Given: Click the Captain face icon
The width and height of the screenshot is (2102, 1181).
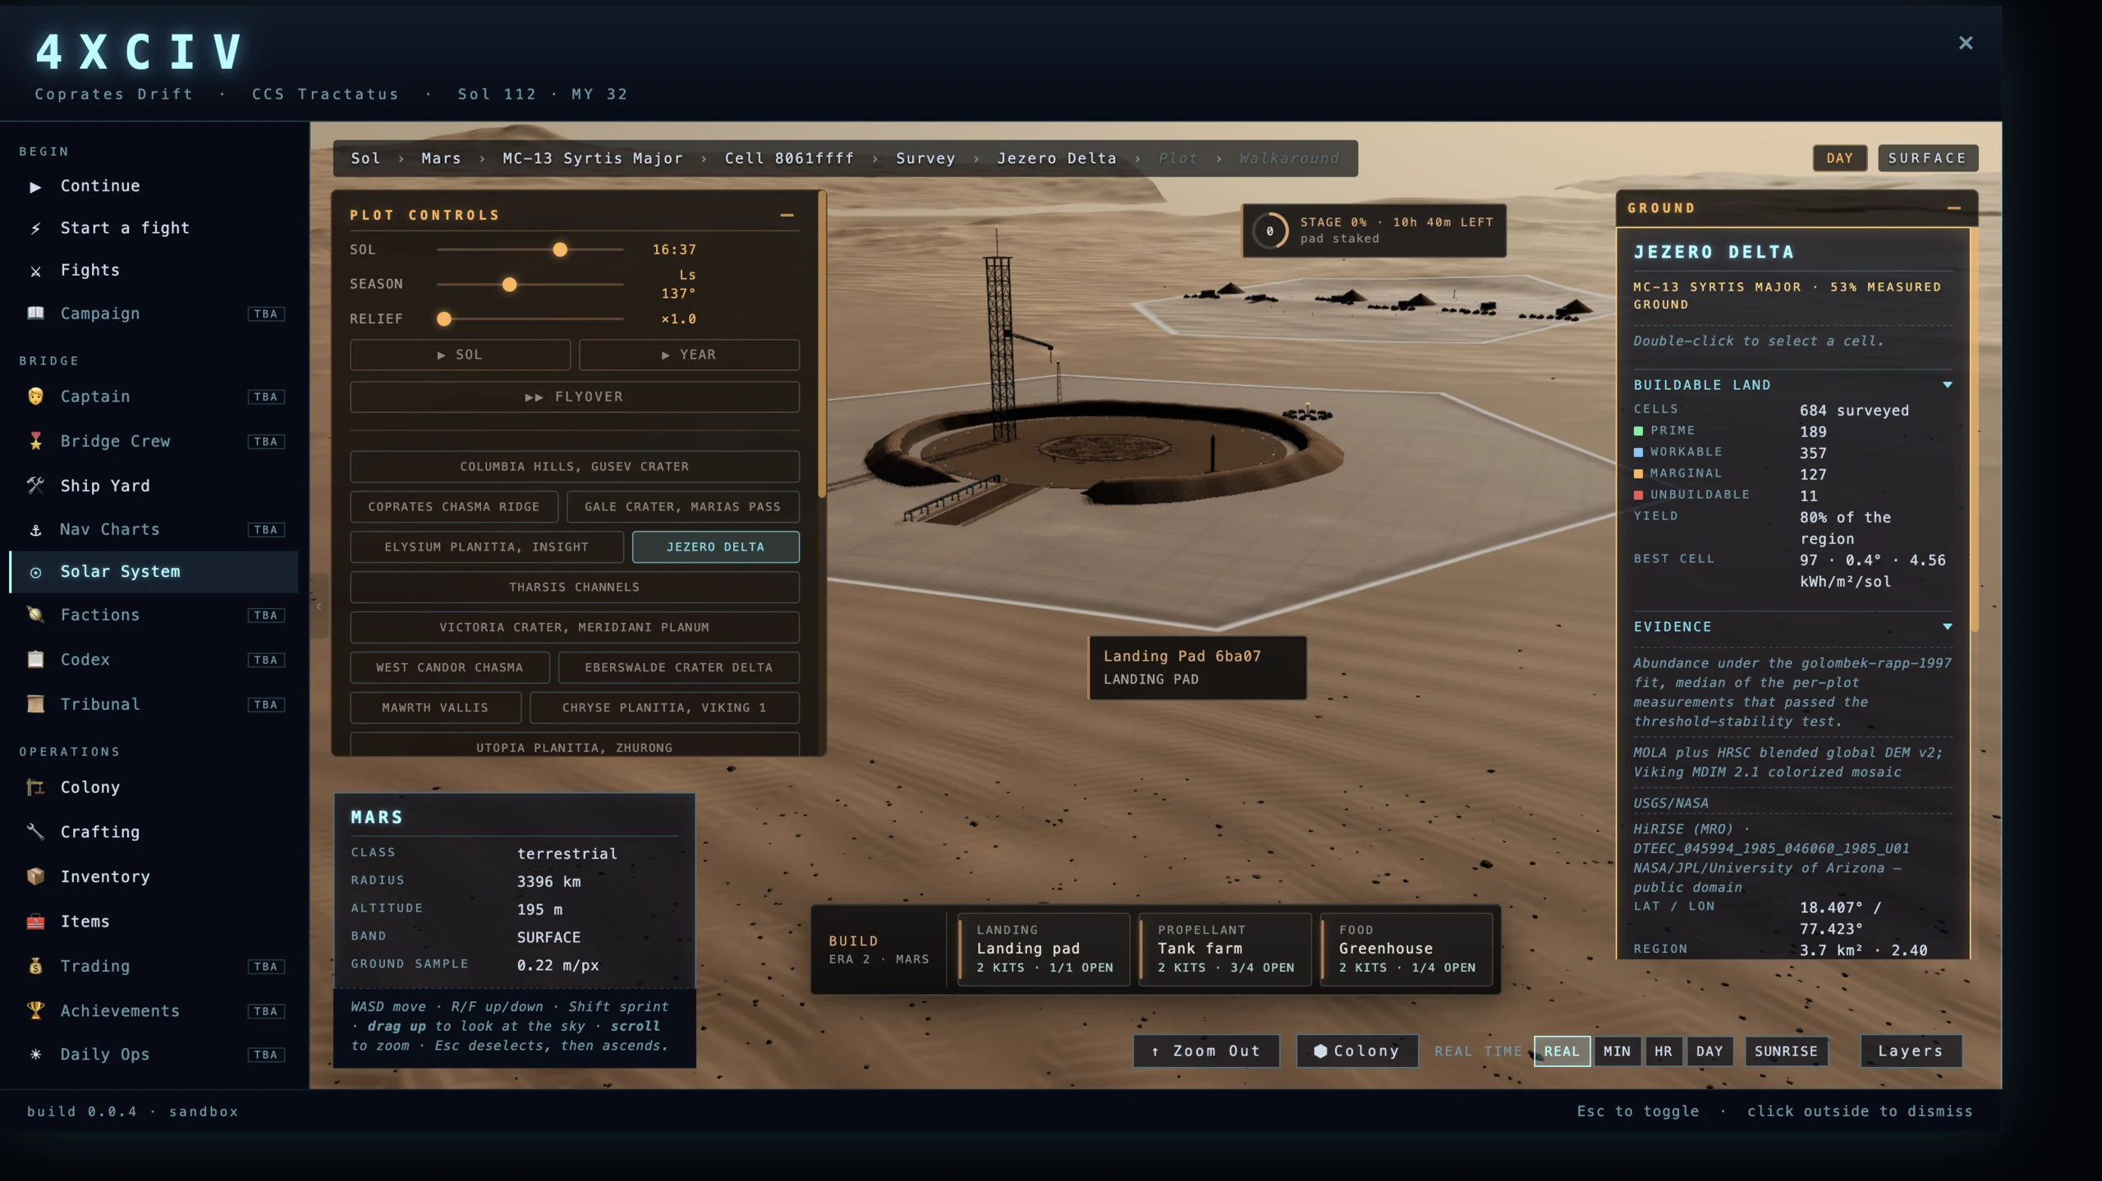Looking at the screenshot, I should point(35,396).
